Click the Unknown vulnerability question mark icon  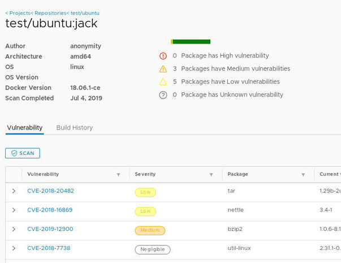click(163, 95)
